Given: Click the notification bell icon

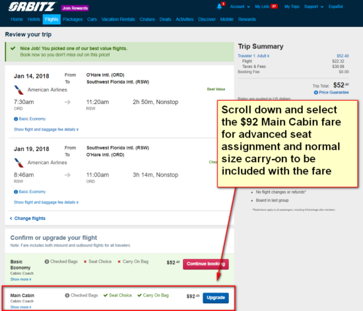Looking at the screenshot, I should point(219,7).
